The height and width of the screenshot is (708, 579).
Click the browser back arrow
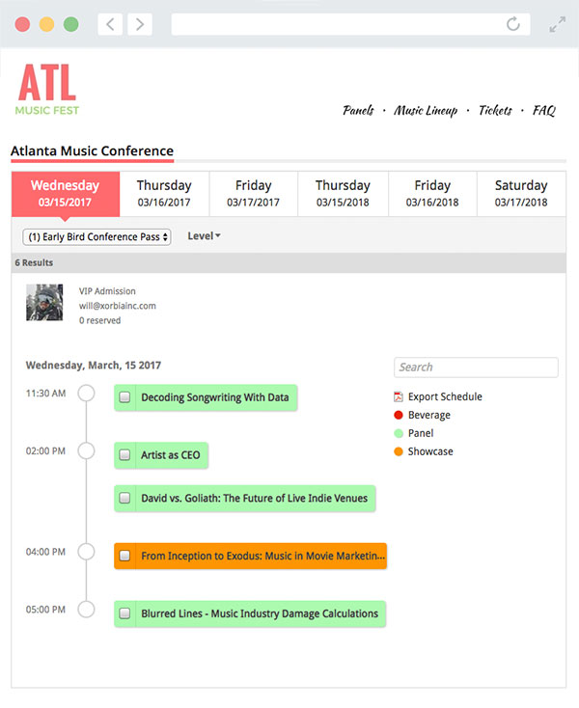[110, 24]
